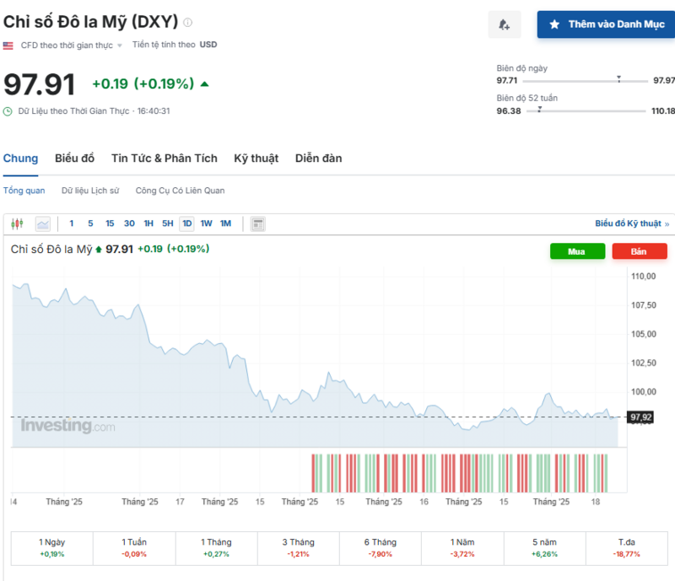Select the 1M monthly timeframe
Screen dimensions: 675x581
pos(227,223)
